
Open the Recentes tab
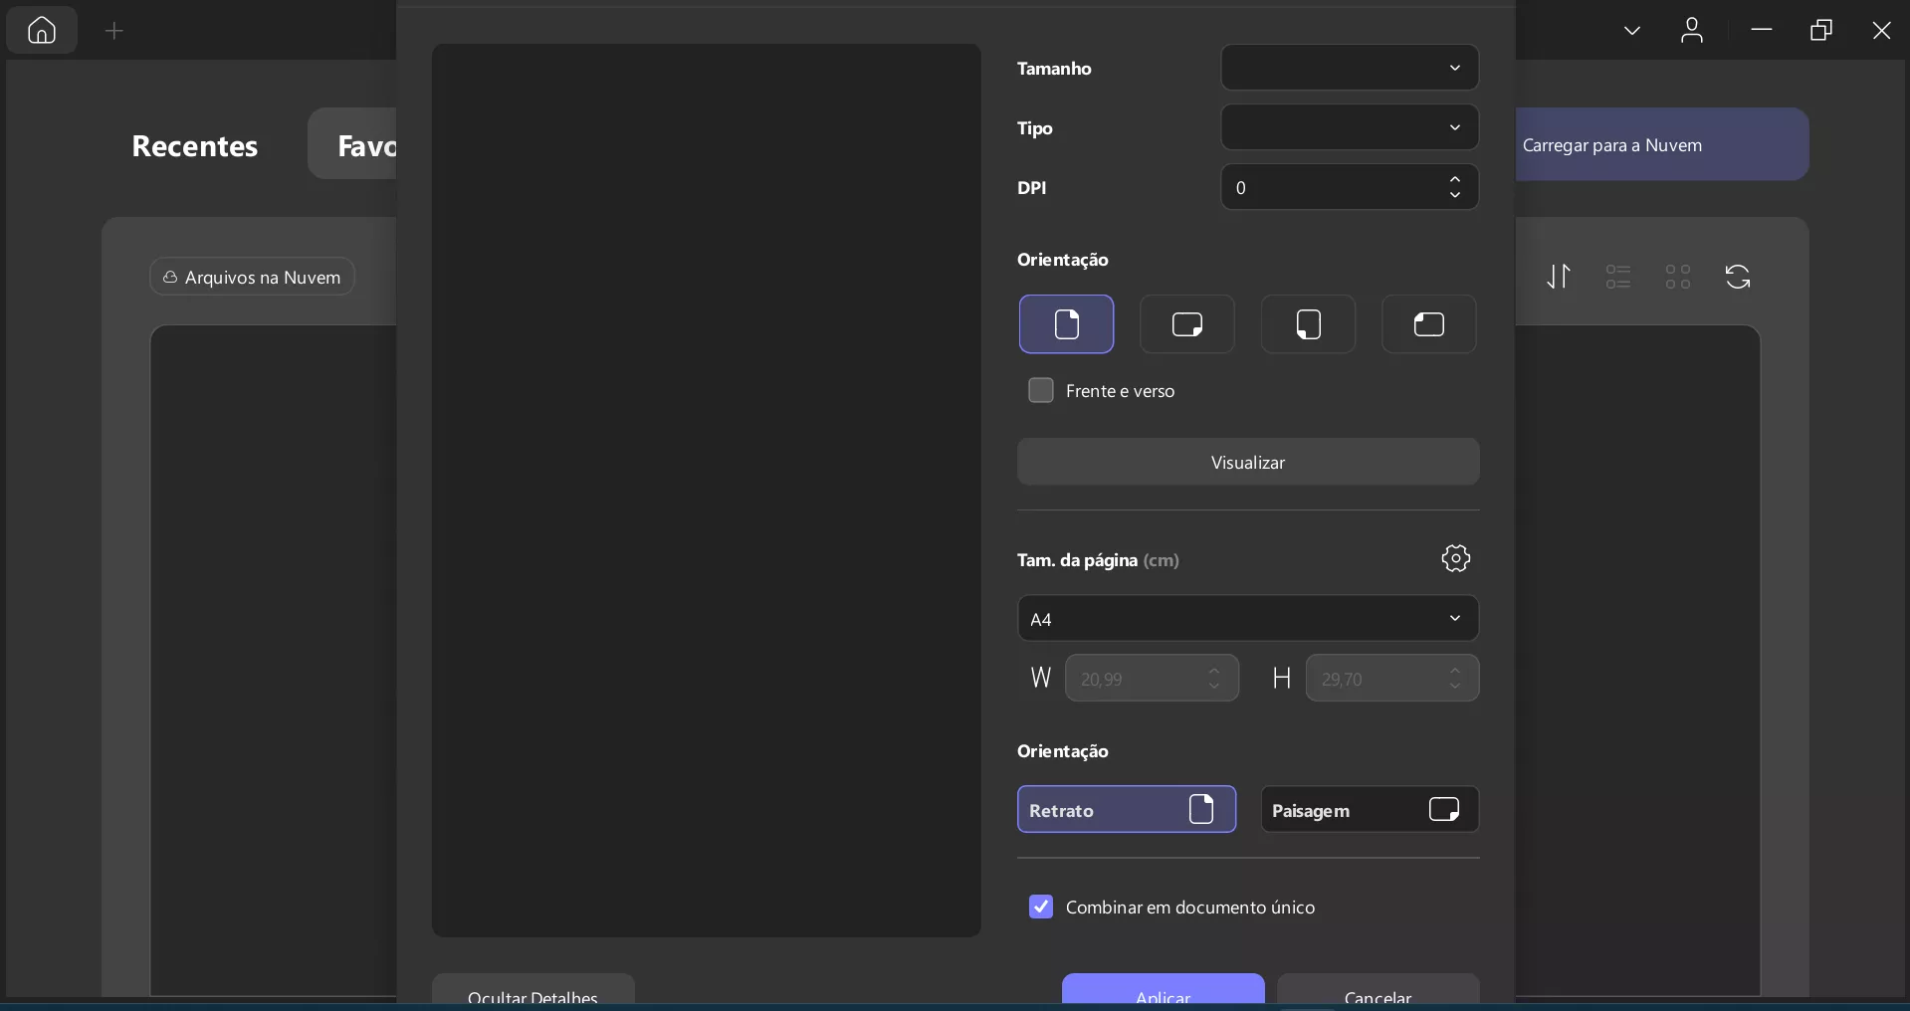(x=195, y=145)
